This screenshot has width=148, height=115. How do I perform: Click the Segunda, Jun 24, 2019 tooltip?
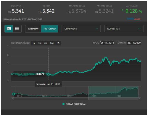point(48,84)
